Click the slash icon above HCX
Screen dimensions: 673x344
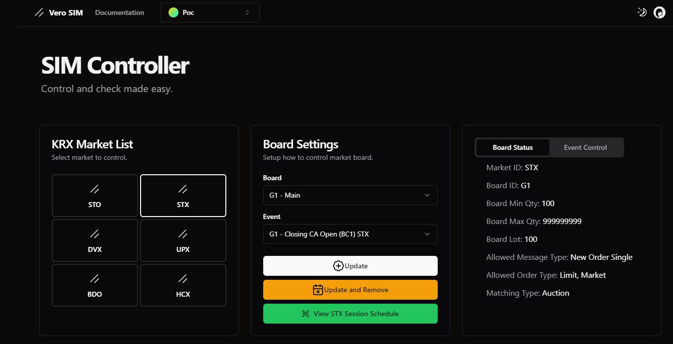[x=183, y=278]
